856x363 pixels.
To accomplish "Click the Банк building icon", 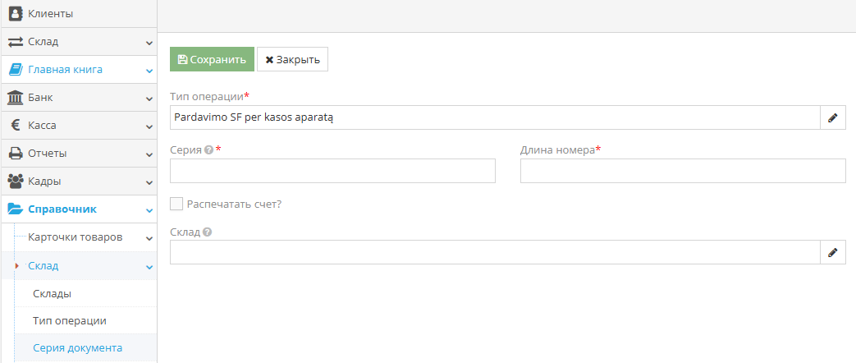I will tap(15, 98).
